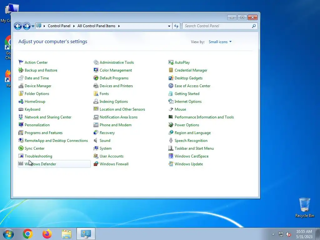Open the AutoPlay icon
This screenshot has width=320, height=240.
coord(171,62)
